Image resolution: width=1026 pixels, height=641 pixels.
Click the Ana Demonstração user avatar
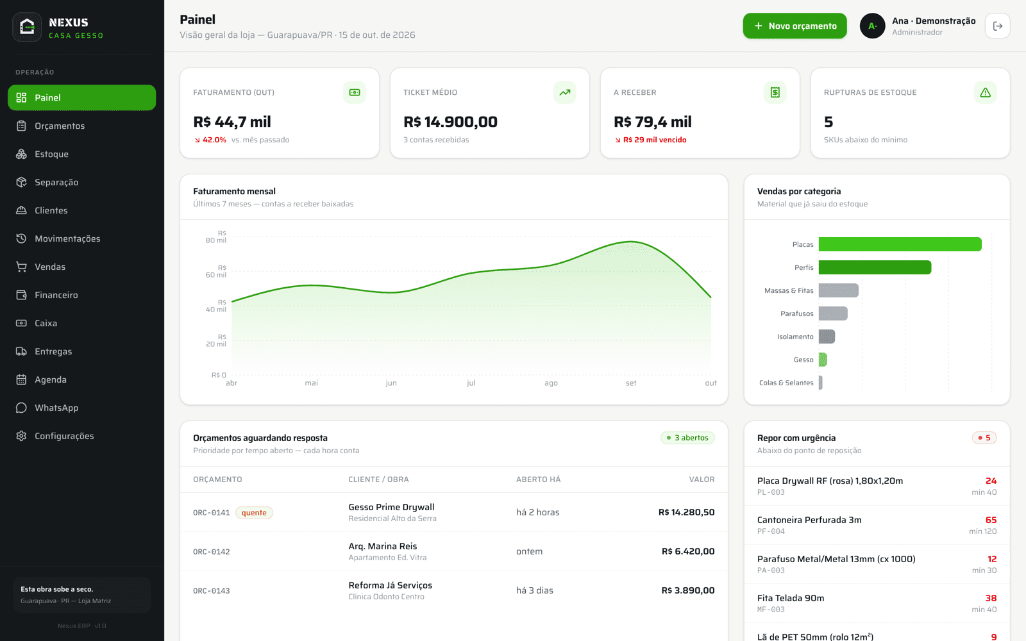pos(873,26)
